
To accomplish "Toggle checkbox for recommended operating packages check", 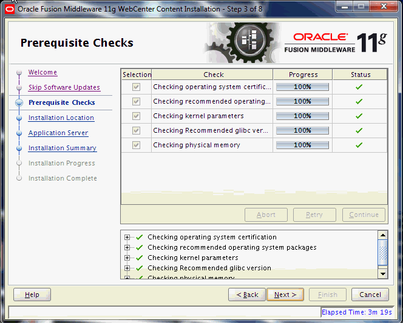I will click(136, 102).
